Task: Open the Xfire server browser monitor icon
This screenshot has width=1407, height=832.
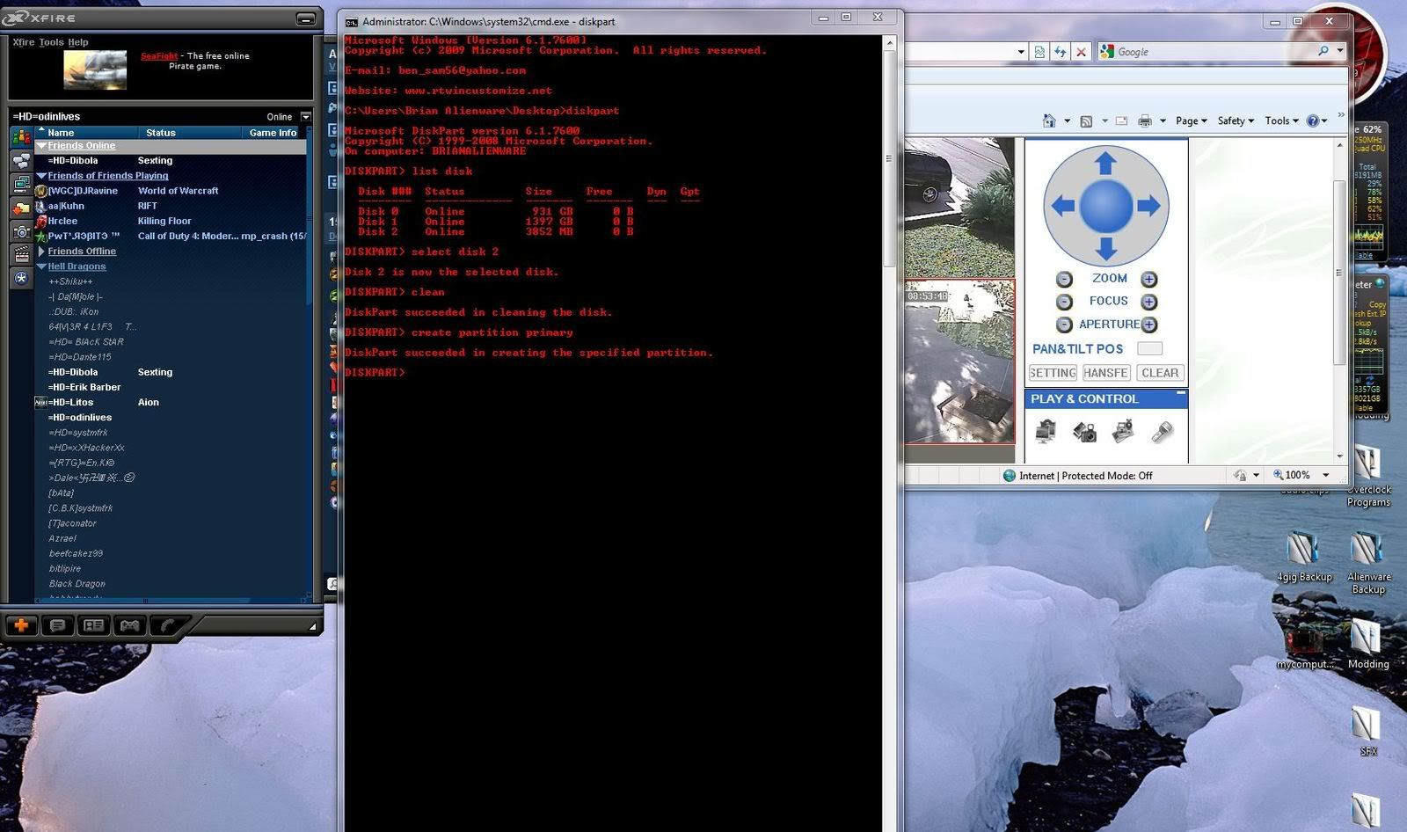Action: (21, 185)
